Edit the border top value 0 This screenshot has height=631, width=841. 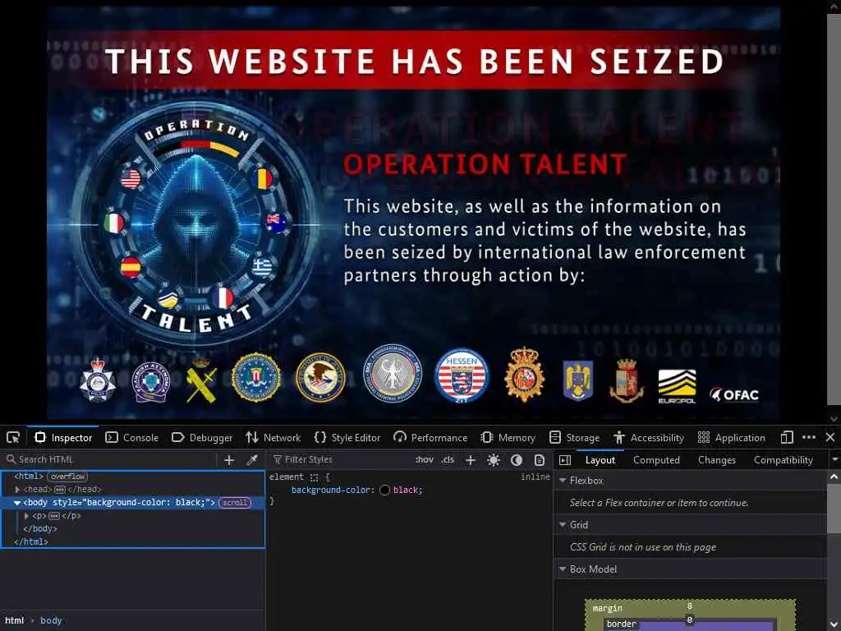pos(690,620)
